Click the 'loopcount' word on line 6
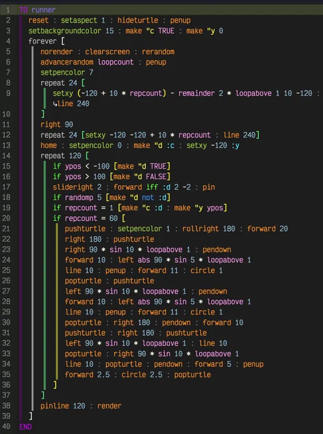Screen dimensions: 323x434 click(115, 62)
